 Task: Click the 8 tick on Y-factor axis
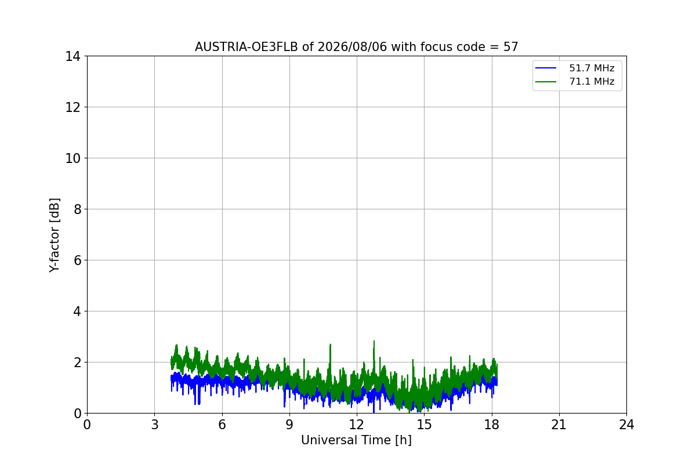coord(77,209)
